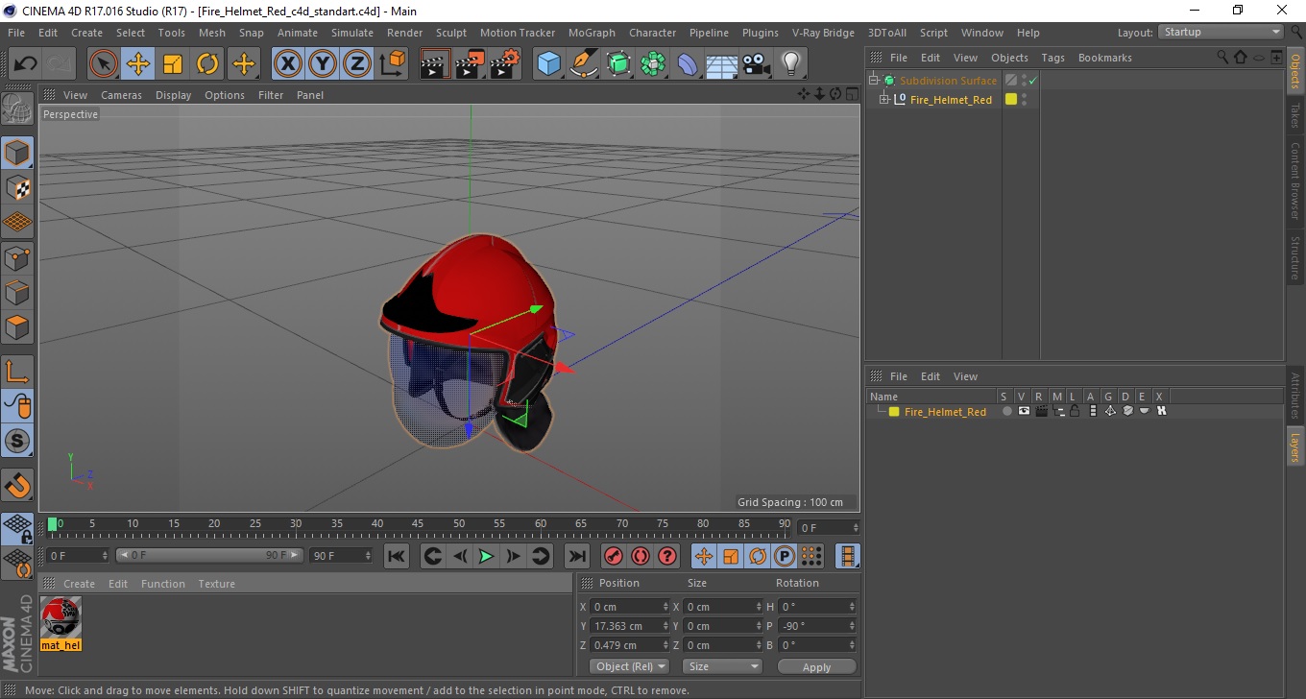The width and height of the screenshot is (1306, 699).
Task: Add a Cube primitive object
Action: click(x=549, y=64)
